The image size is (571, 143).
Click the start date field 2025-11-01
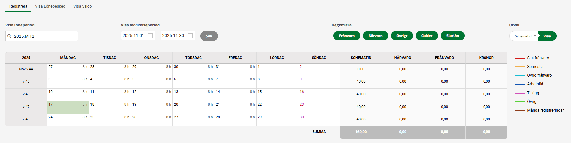pyautogui.click(x=134, y=36)
